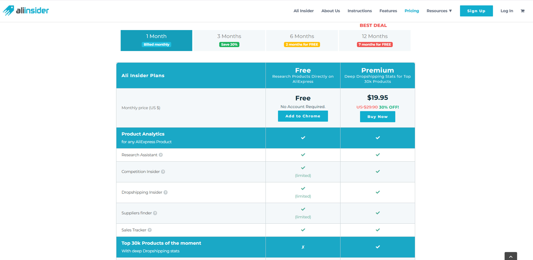533x260 pixels.
Task: Click the Sign Up button
Action: (x=476, y=11)
